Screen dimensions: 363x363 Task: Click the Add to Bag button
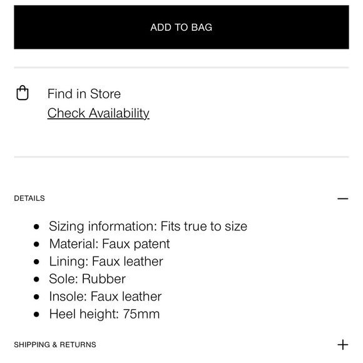(181, 27)
